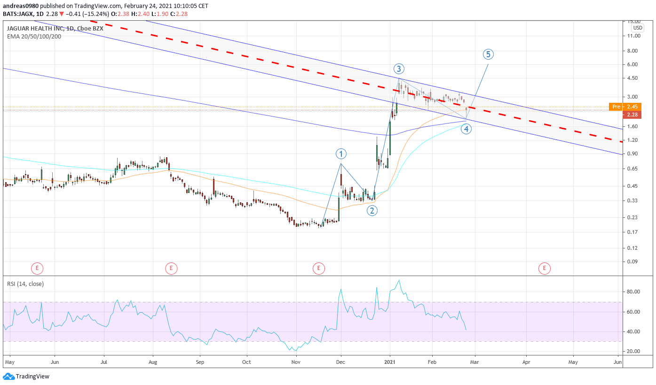This screenshot has height=385, width=656.
Task: Click the author name andreas0980
Action: [21, 6]
